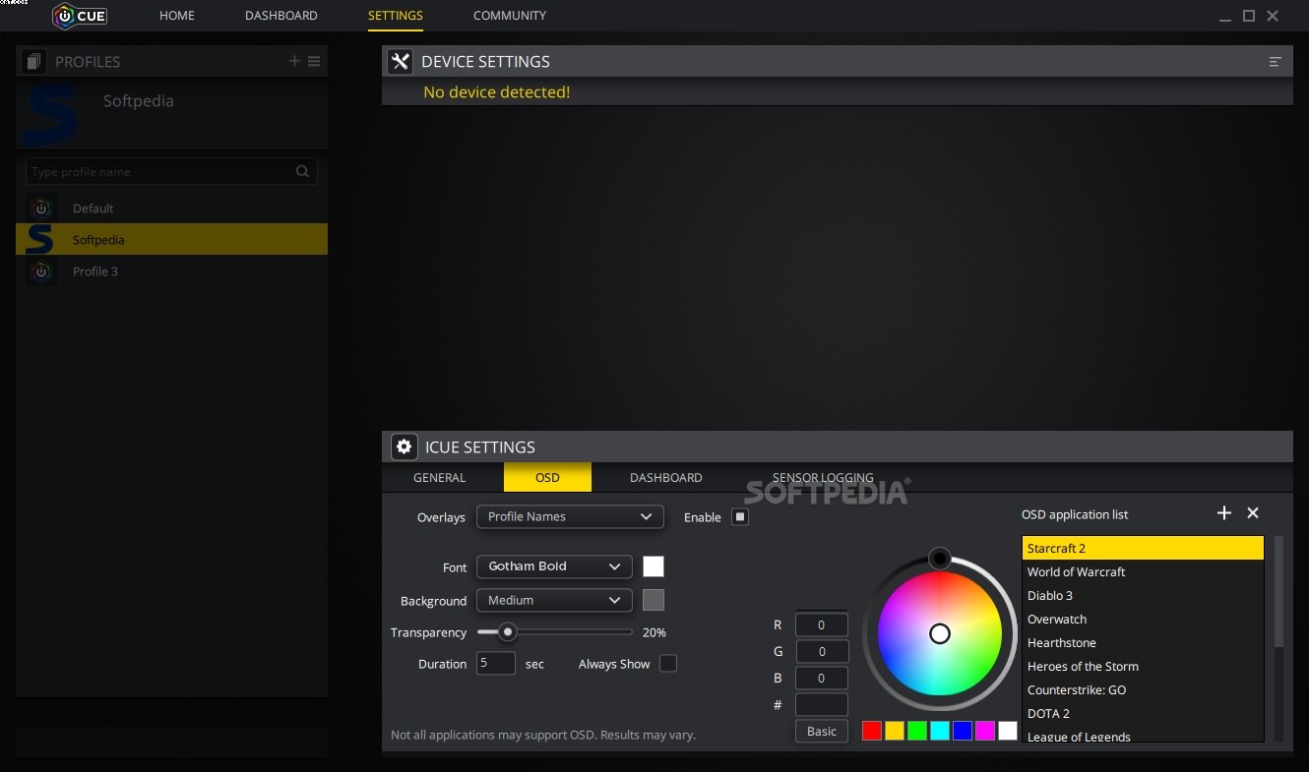
Task: Select Starcraft 2 in OSD list
Action: coord(1143,548)
